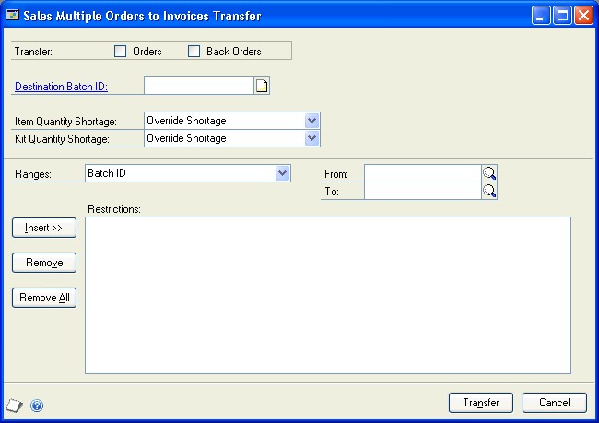Viewport: 599px width, 423px height.
Task: Click the Remove All button
Action: [x=44, y=298]
